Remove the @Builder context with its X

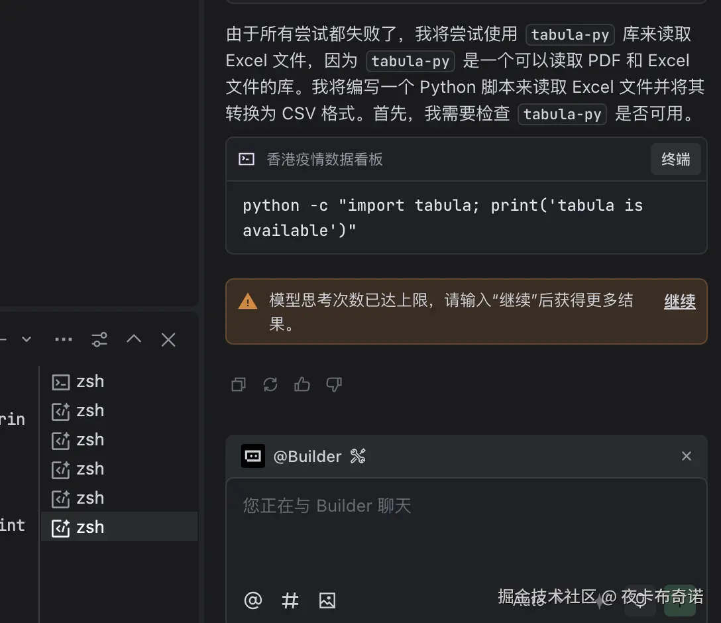(686, 456)
